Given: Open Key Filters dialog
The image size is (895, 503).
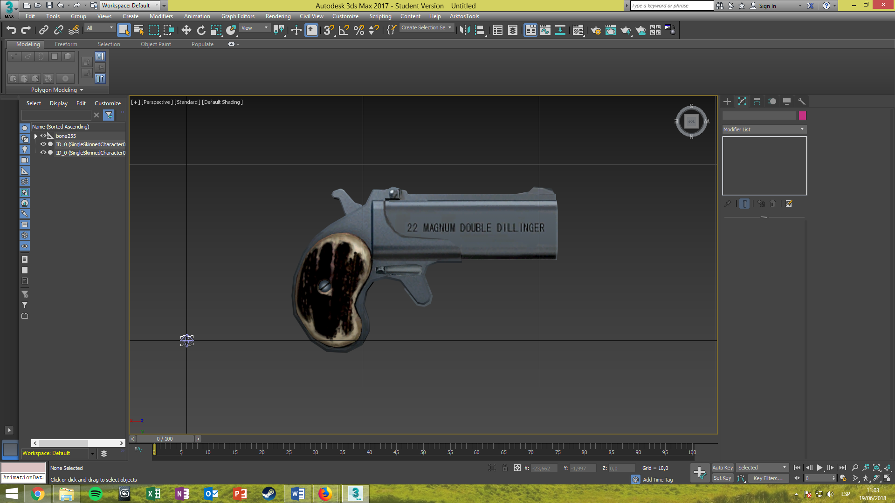Looking at the screenshot, I should (768, 478).
